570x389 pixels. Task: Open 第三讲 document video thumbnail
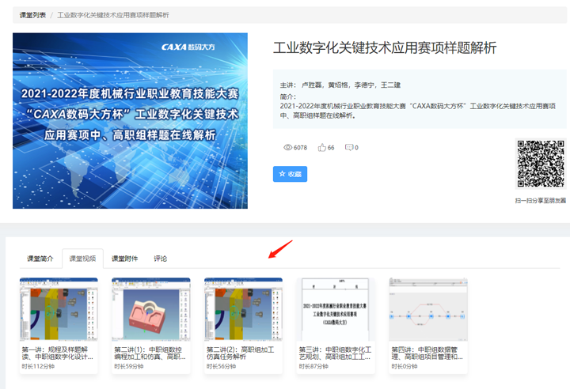pyautogui.click(x=336, y=309)
